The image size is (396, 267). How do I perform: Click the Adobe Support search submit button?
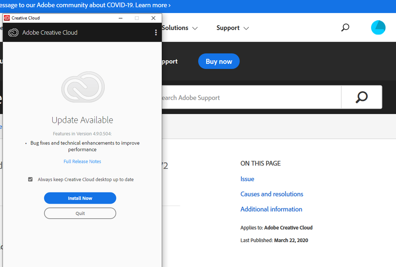coord(362,97)
